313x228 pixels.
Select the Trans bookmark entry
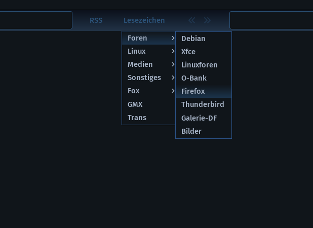pyautogui.click(x=137, y=118)
